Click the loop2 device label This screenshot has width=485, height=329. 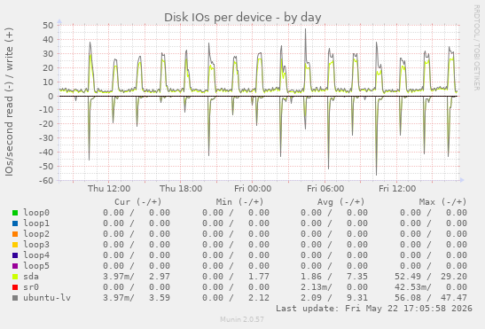pos(36,234)
